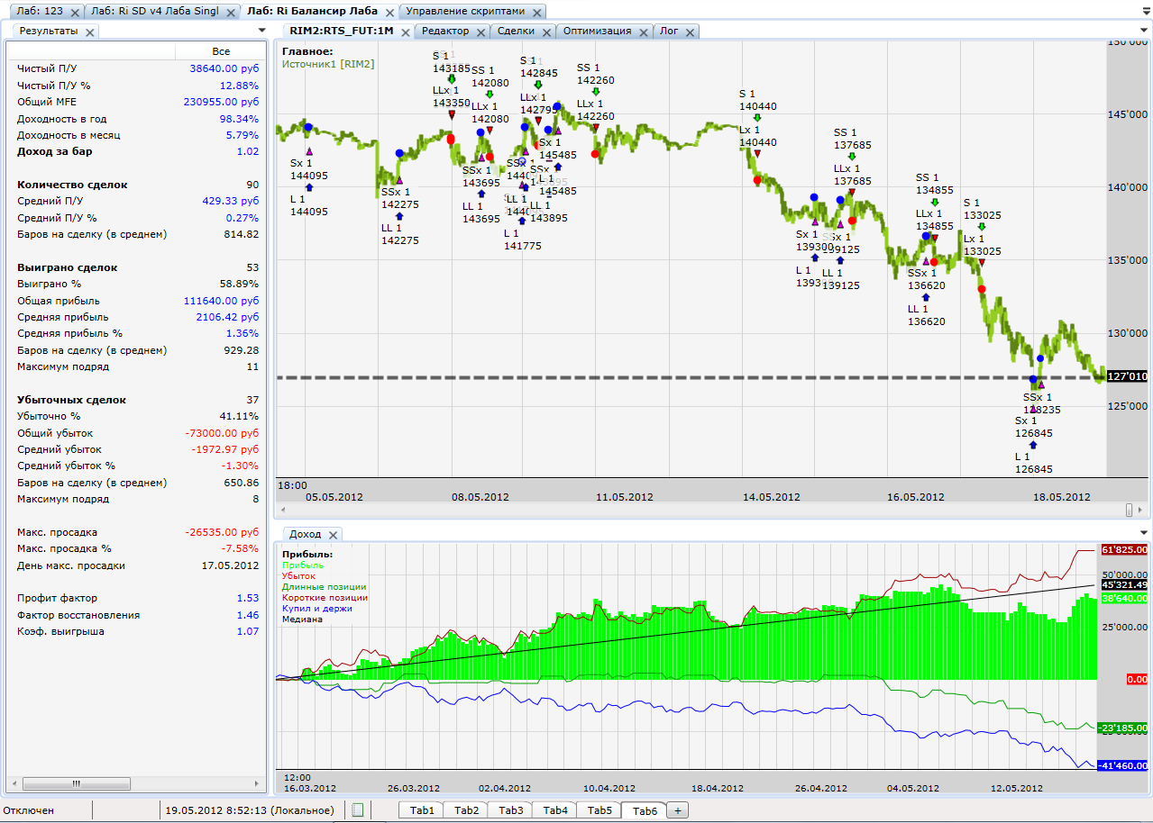Open the top lab tabs list dropdown
1153x823 pixels.
click(1145, 12)
